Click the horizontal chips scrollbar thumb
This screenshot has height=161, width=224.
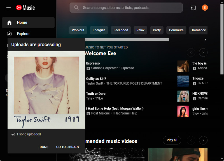[x=127, y=39]
